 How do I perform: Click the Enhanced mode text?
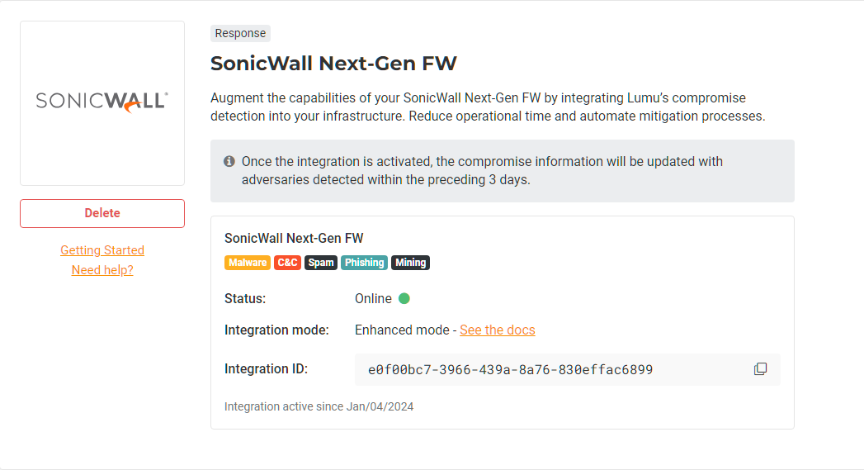[402, 330]
